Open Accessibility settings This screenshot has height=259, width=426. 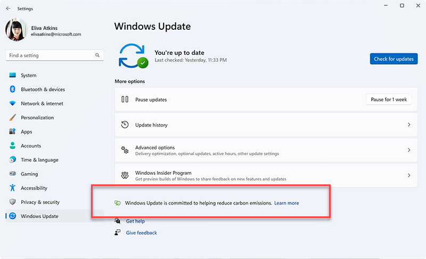click(x=55, y=188)
